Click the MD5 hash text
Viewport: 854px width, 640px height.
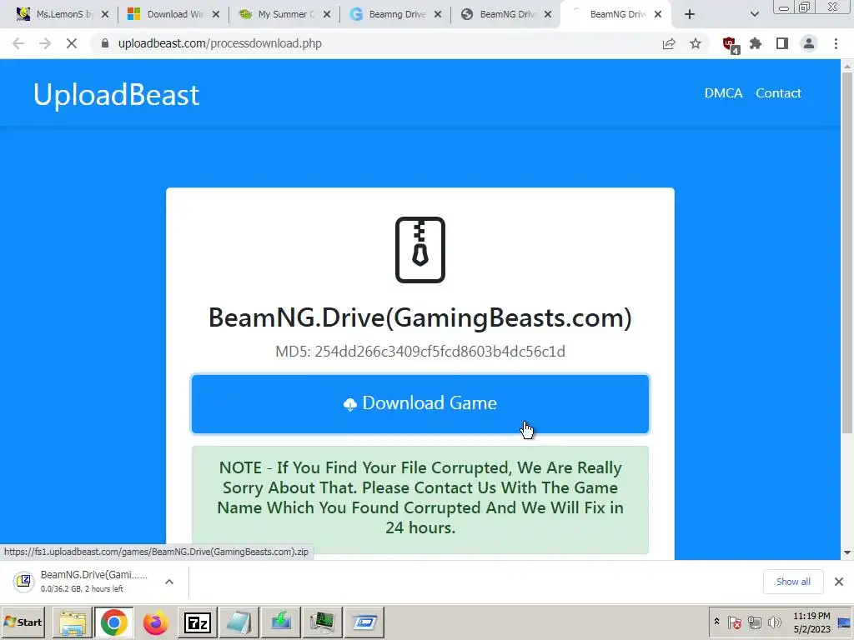pyautogui.click(x=420, y=352)
